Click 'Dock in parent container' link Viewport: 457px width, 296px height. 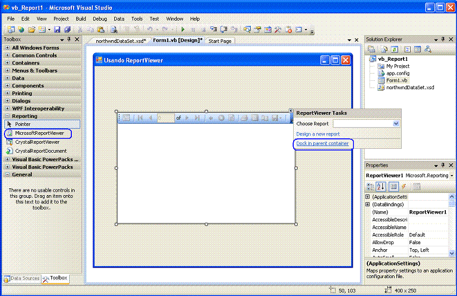(322, 143)
